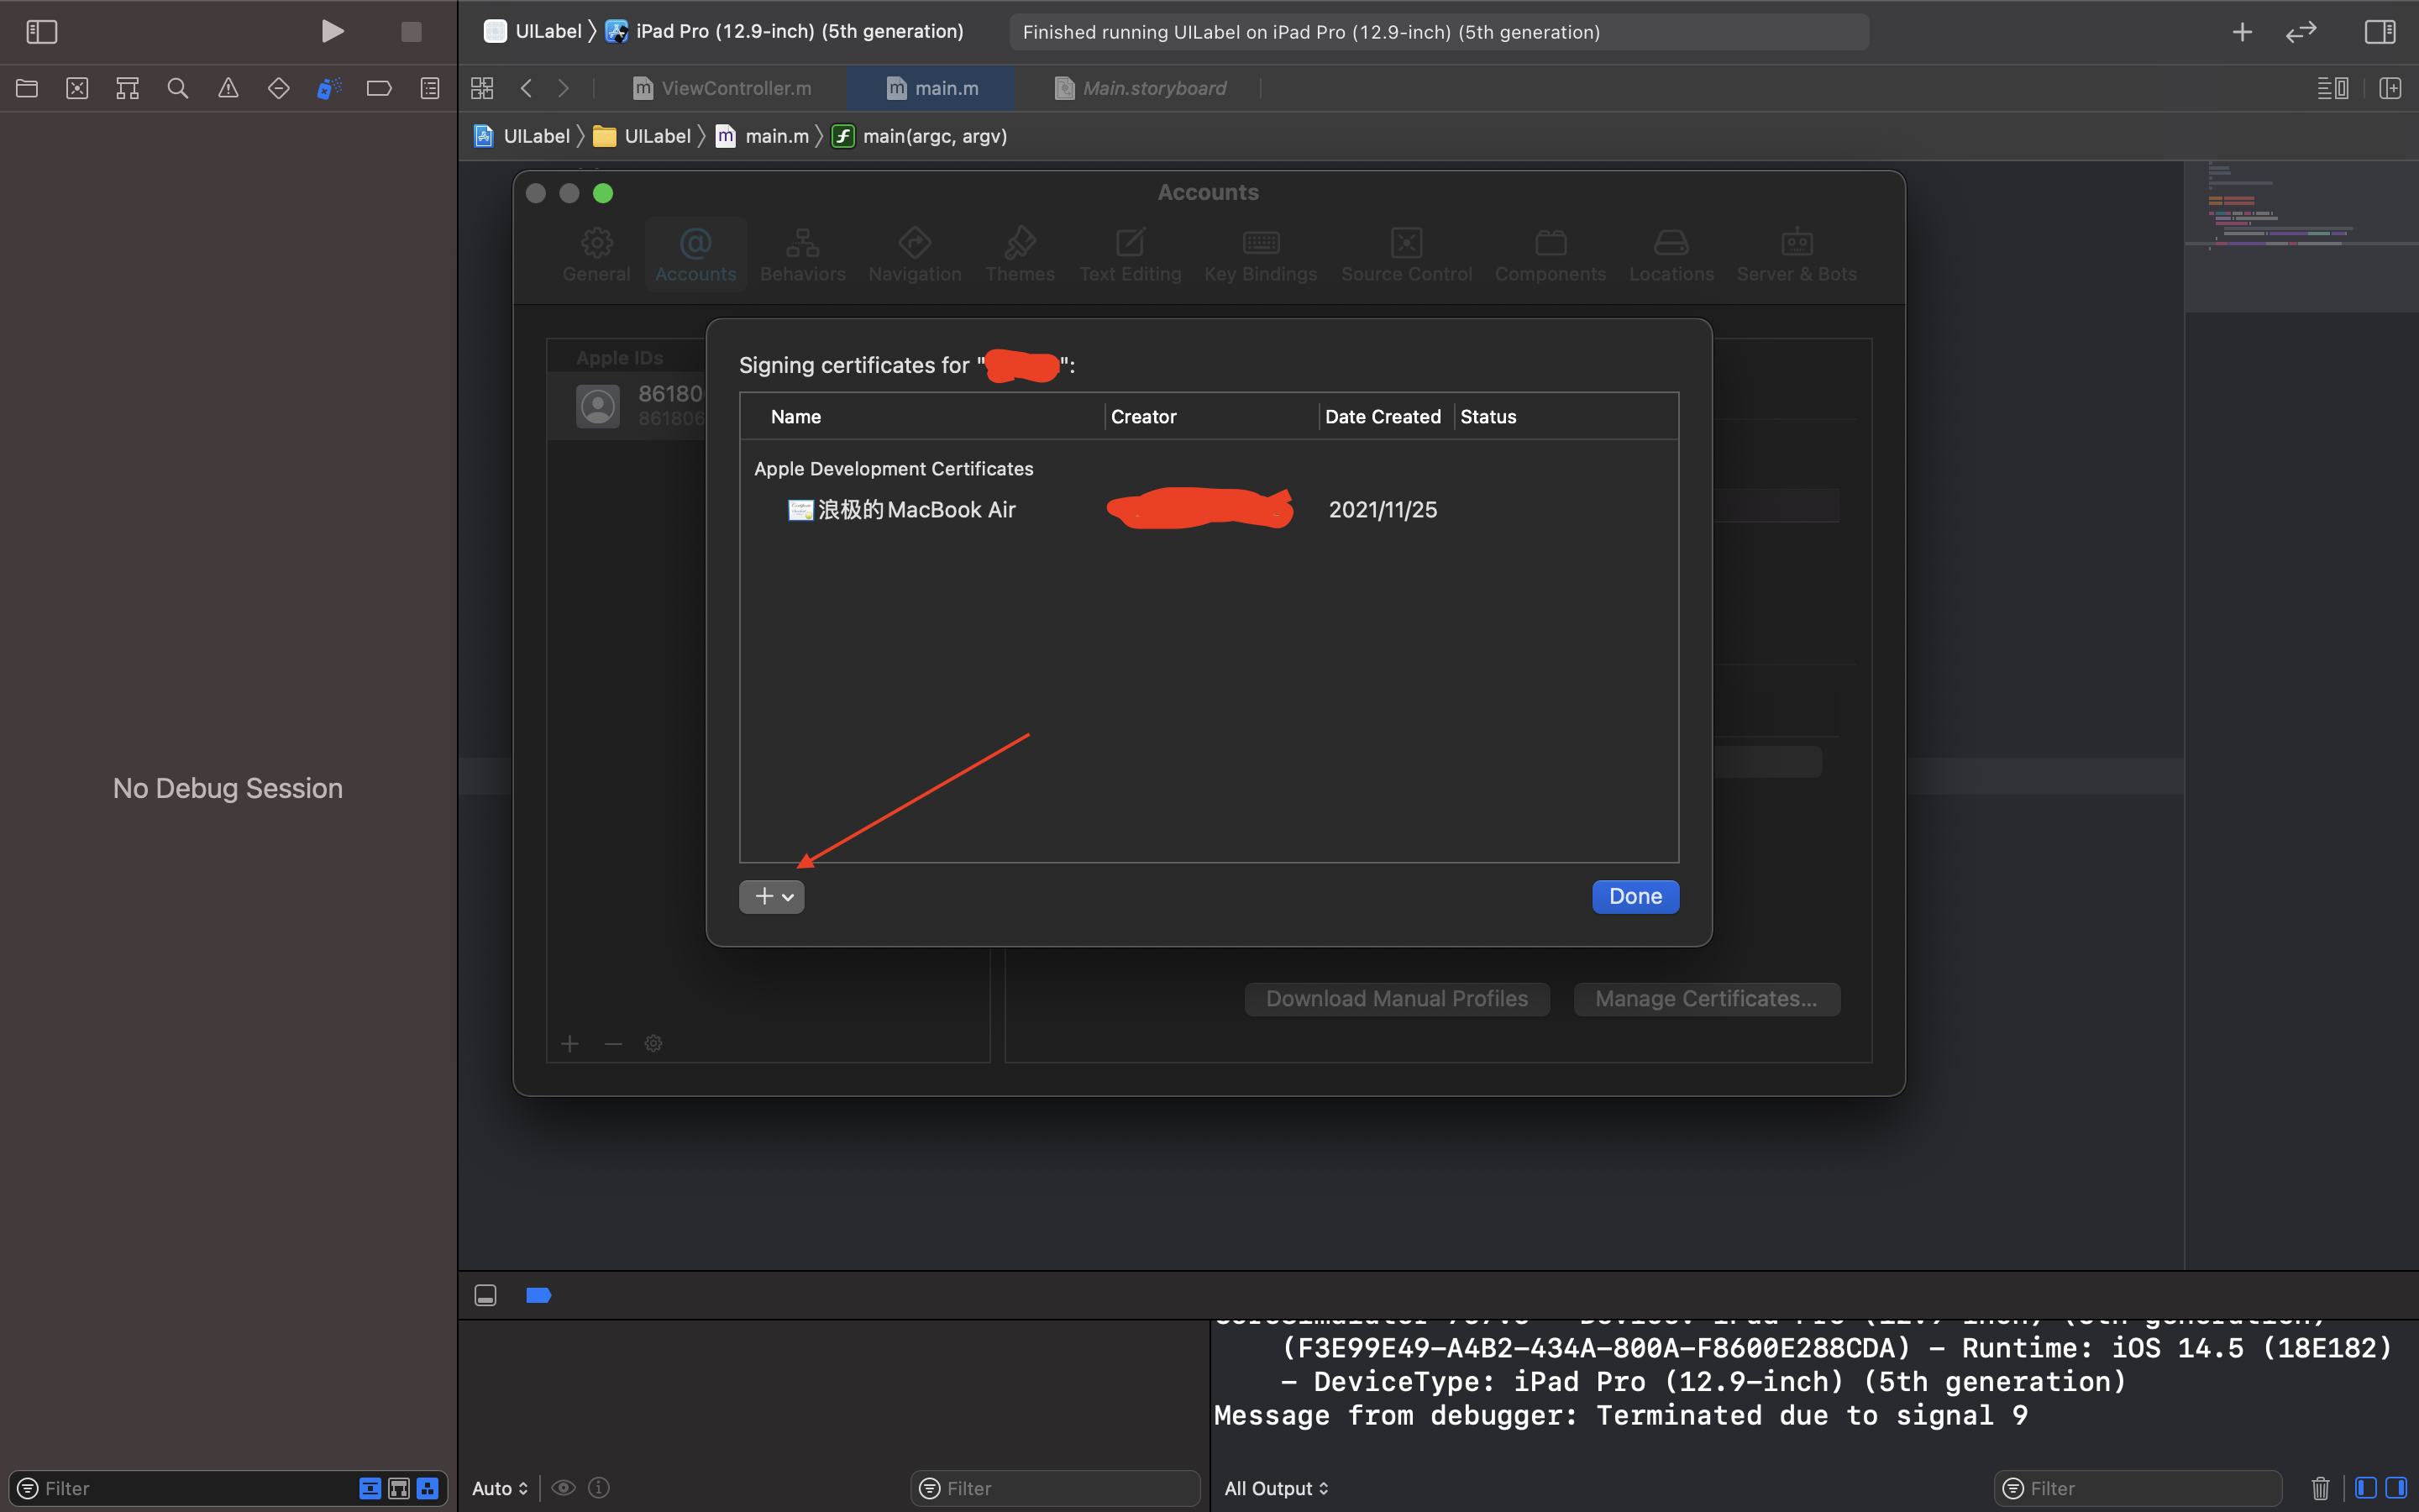The image size is (2419, 1512).
Task: Toggle the right inspector panel
Action: pos(2379,32)
